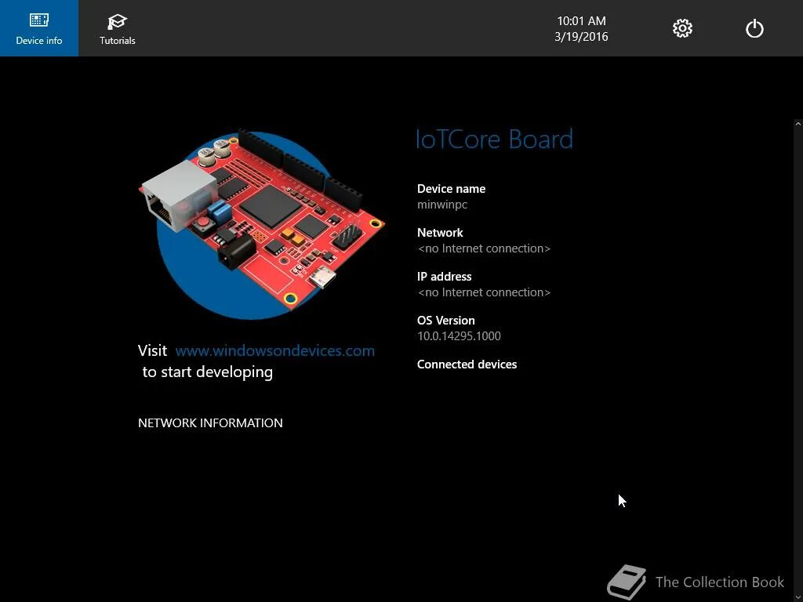The width and height of the screenshot is (803, 602).
Task: Click no Internet connection under Network
Action: 484,248
